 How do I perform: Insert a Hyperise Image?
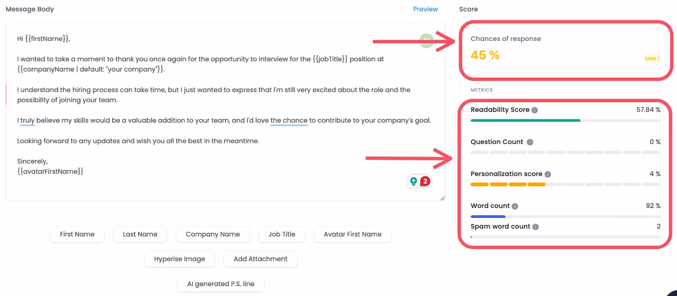pos(179,259)
